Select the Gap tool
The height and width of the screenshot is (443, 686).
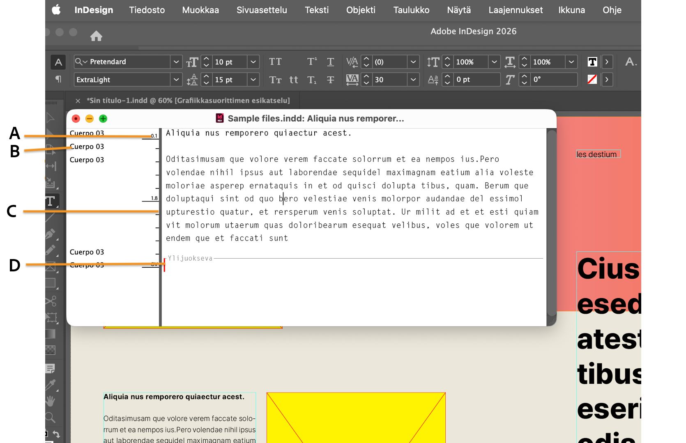click(51, 166)
